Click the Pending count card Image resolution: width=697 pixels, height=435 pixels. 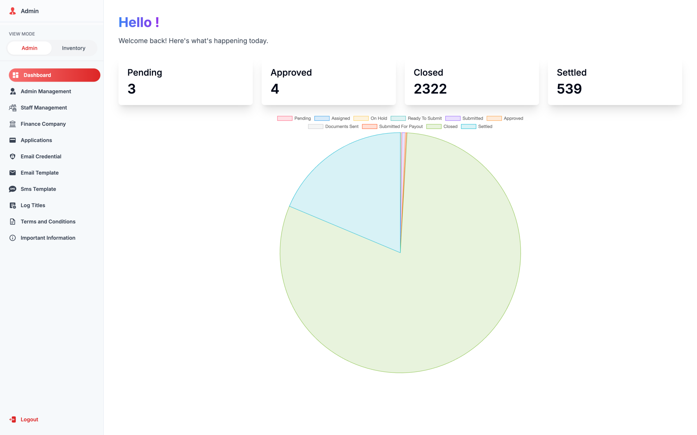click(185, 82)
